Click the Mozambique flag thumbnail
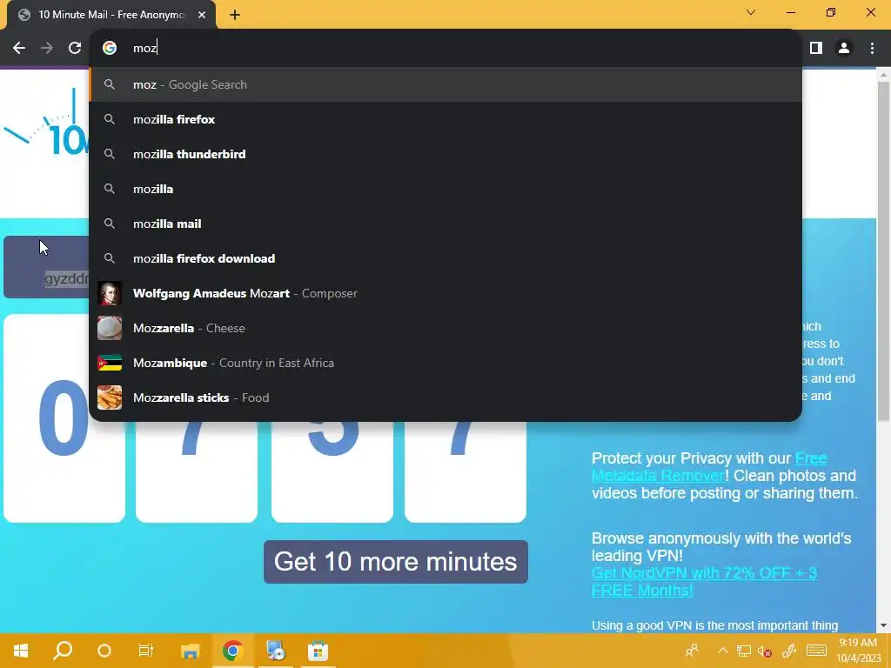 110,363
